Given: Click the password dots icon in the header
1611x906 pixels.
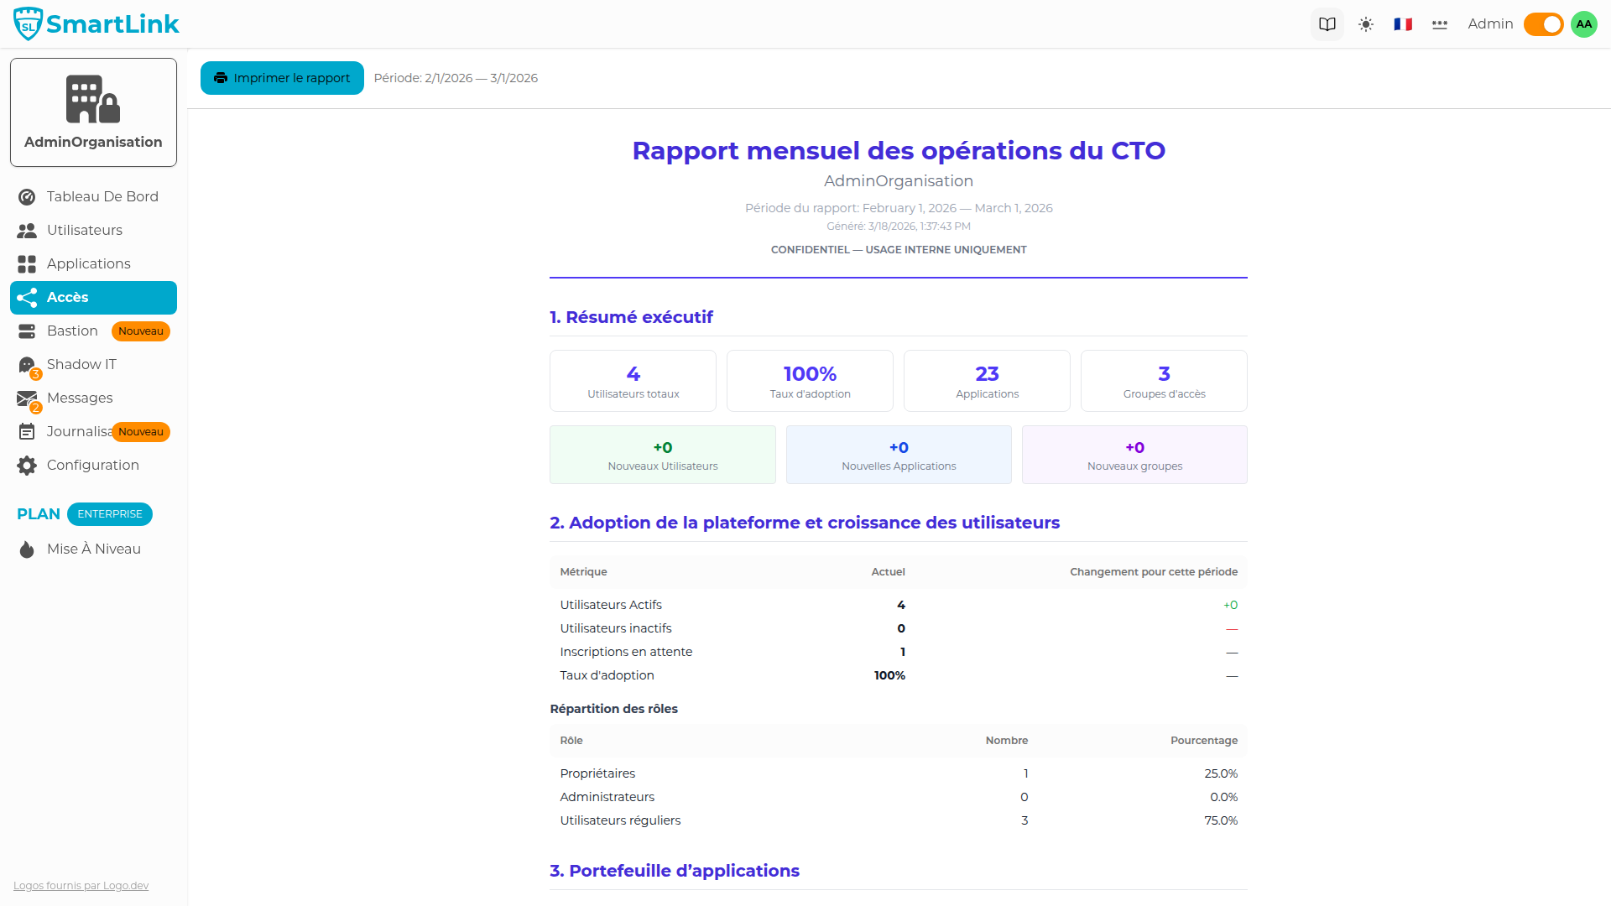Looking at the screenshot, I should (1439, 23).
